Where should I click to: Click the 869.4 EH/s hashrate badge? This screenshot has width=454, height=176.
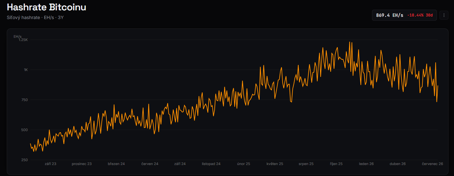[404, 15]
